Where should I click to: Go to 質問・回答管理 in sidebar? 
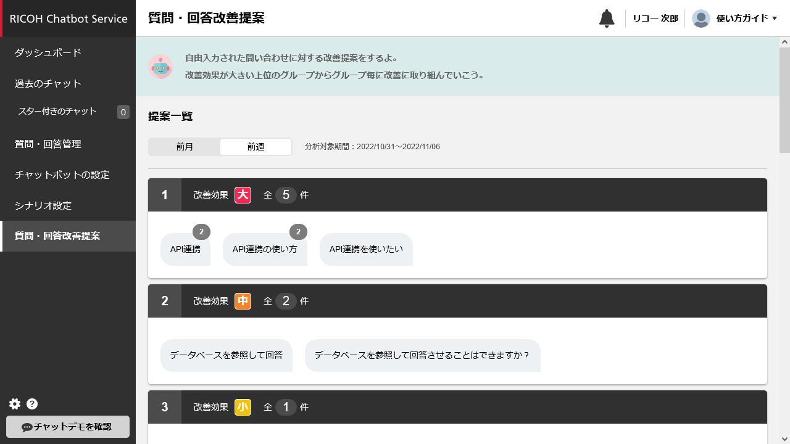pos(48,144)
